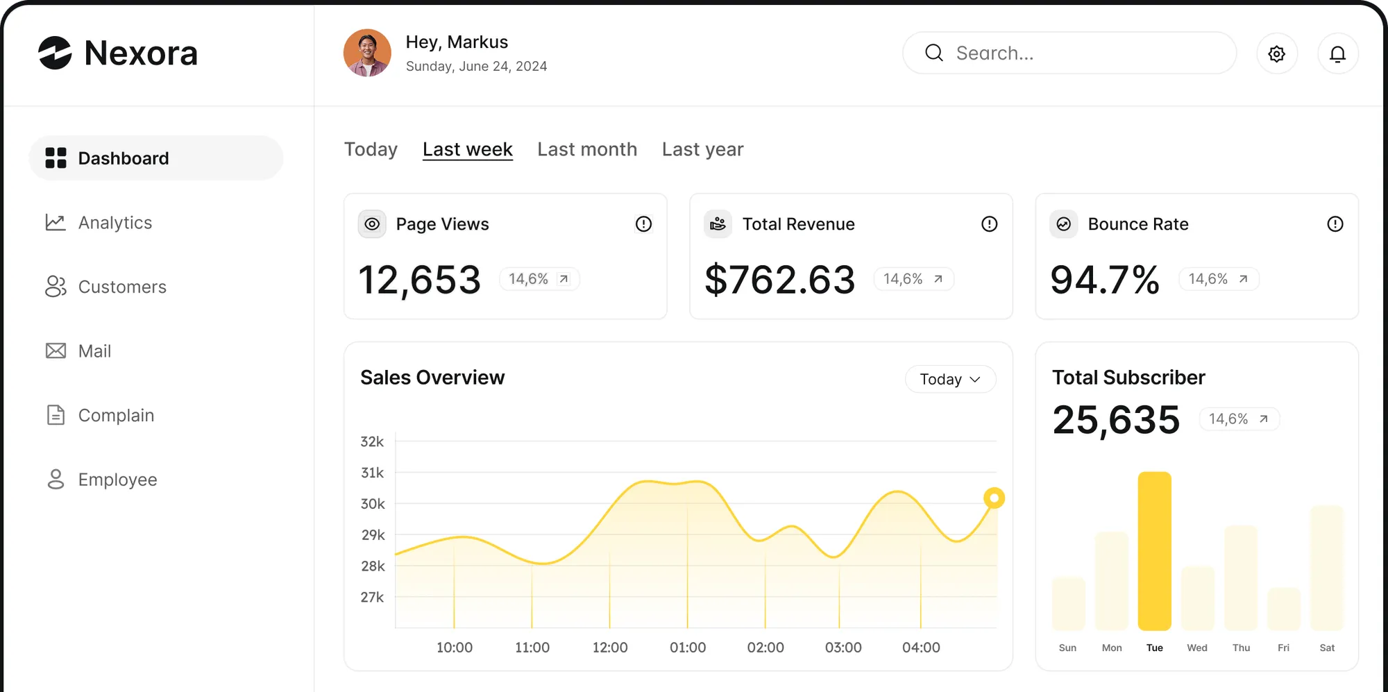The height and width of the screenshot is (692, 1388).
Task: Click the Page Views eye icon
Action: 372,224
